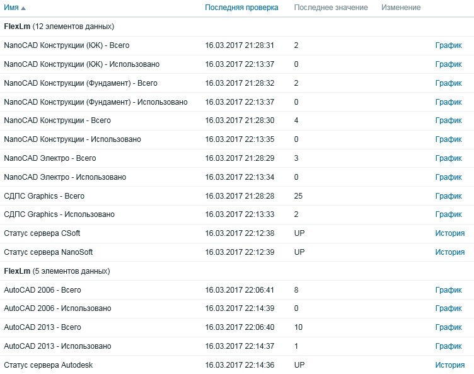474x374 pixels.
Task: Open История for Статус сервера Autodesk
Action: (449, 365)
